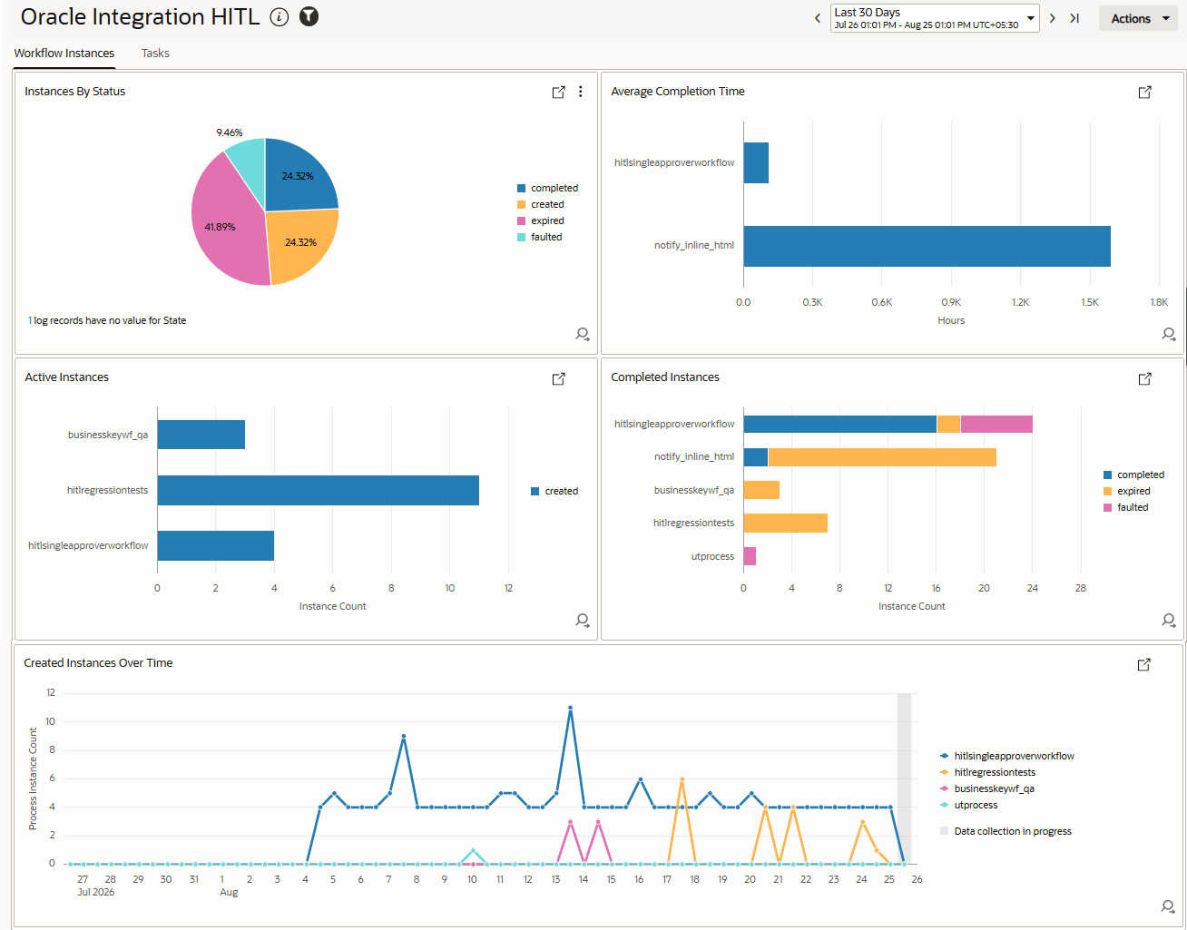Toggle expired legend in Instances By Status
The width and height of the screenshot is (1187, 930).
[x=541, y=220]
